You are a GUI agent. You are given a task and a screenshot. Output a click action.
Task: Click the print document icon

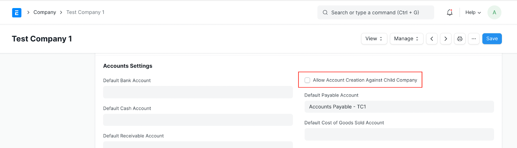point(459,39)
